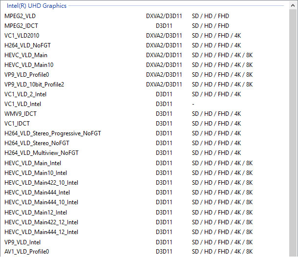Select H264_VLD_NoFGT entry
The width and height of the screenshot is (298, 257).
click(27, 45)
